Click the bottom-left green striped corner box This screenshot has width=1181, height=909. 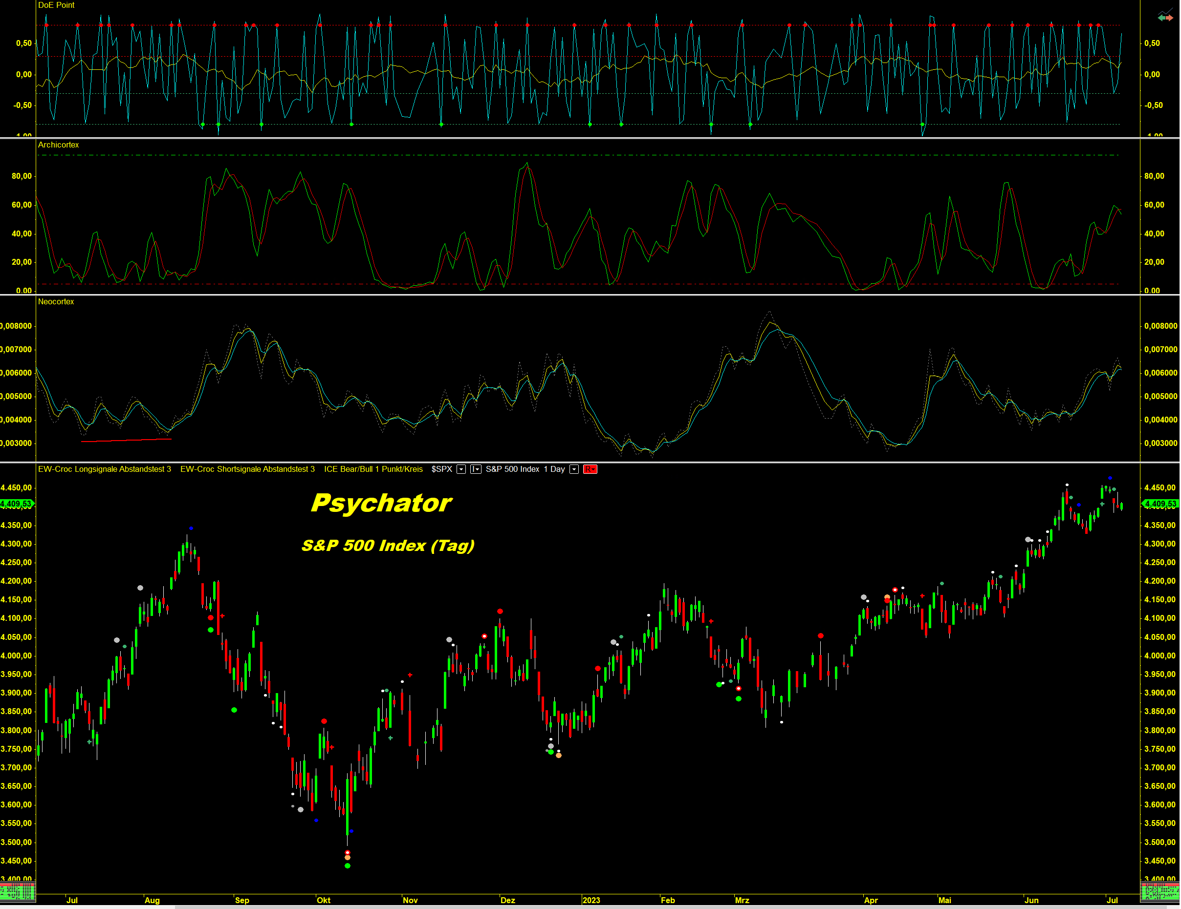[18, 892]
